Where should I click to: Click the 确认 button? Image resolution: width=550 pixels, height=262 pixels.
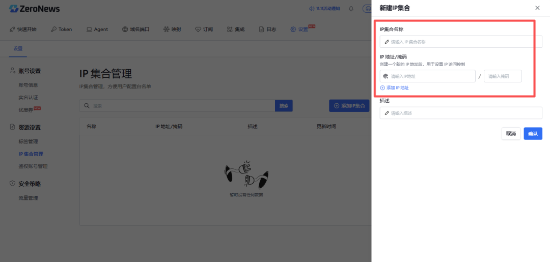pyautogui.click(x=533, y=133)
